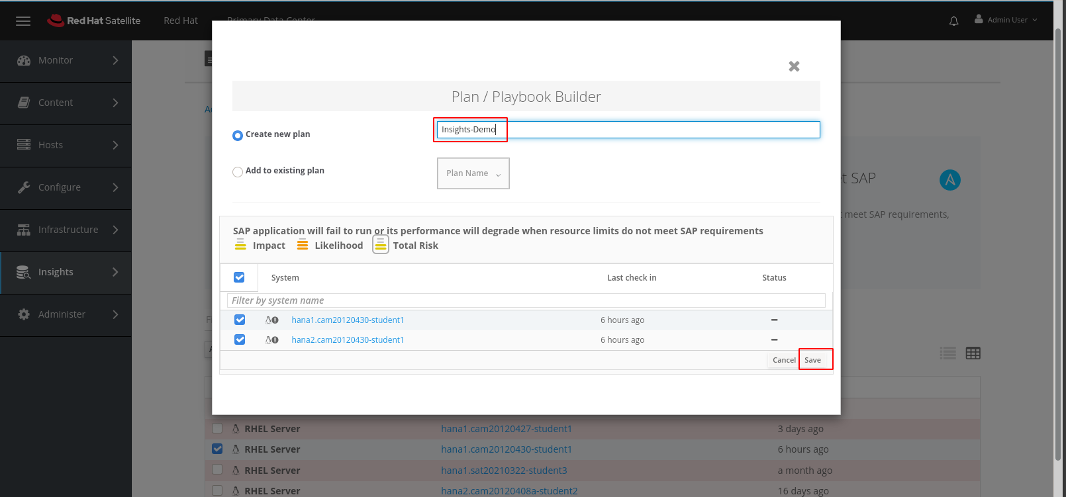Screen dimensions: 1066x497
Task: Select the Add to existing plan radio
Action: pyautogui.click(x=238, y=171)
